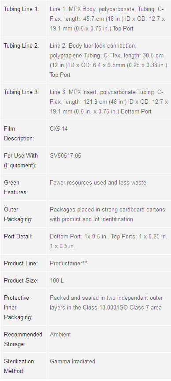Click the Port Detail label
This screenshot has width=171, height=381.
(18, 237)
